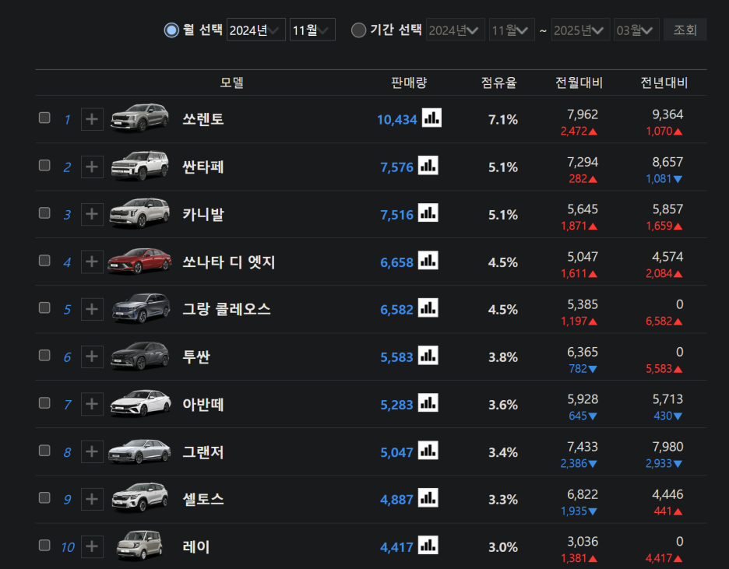Click the 전년대비 column header
Viewport: 729px width, 569px height.
click(x=664, y=83)
